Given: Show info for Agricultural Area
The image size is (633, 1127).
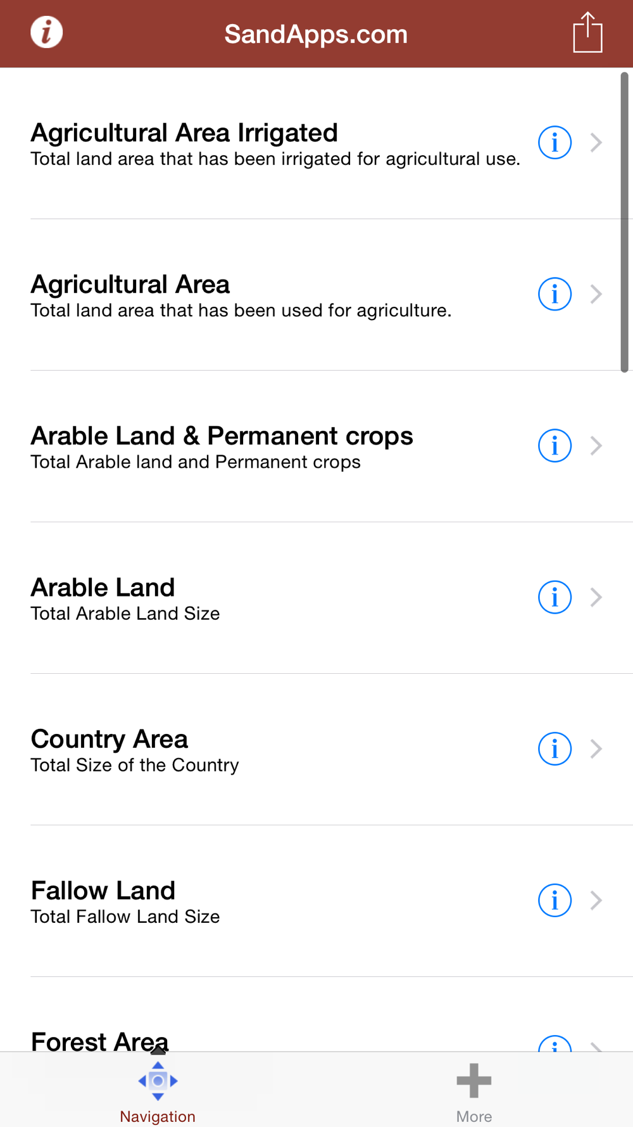Looking at the screenshot, I should click(x=555, y=294).
